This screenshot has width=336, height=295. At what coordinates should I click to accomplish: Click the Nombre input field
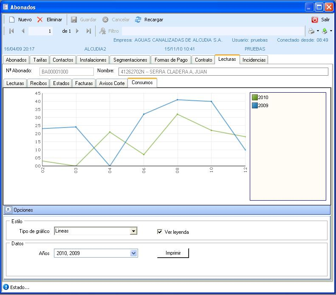click(x=223, y=71)
